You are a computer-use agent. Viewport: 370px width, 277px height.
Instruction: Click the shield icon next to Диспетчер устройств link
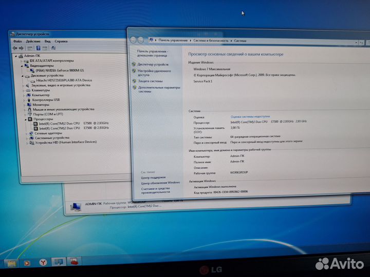(x=134, y=64)
